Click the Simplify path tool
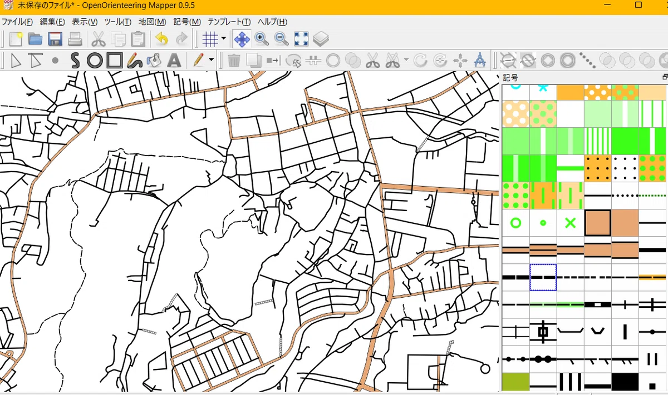Viewport: 668px width, 395px height. pos(567,60)
